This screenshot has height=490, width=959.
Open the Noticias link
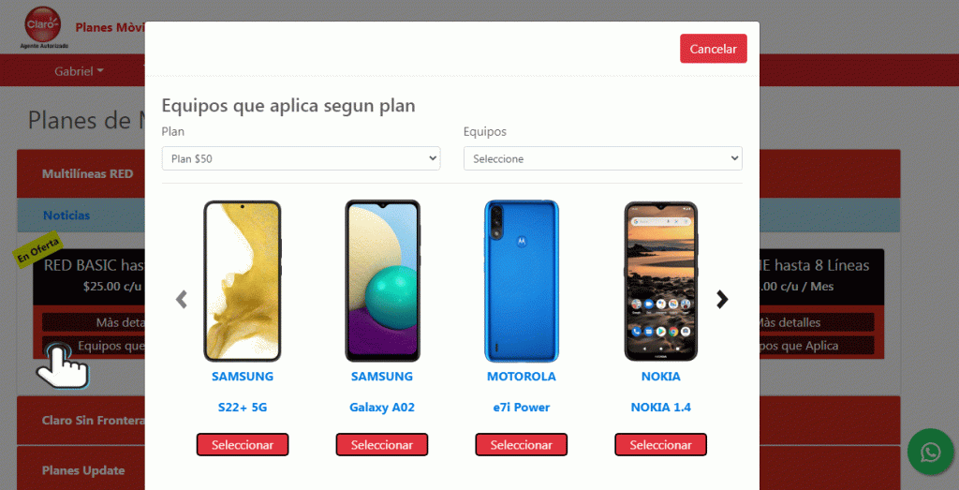[x=66, y=215]
